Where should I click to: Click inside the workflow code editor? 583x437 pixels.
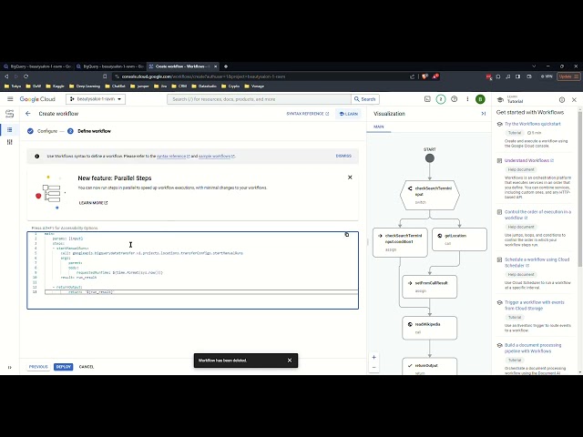coord(192,270)
